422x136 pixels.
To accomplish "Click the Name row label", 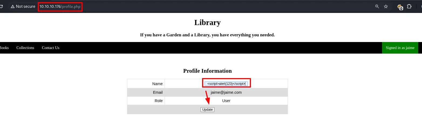I will point(157,84).
